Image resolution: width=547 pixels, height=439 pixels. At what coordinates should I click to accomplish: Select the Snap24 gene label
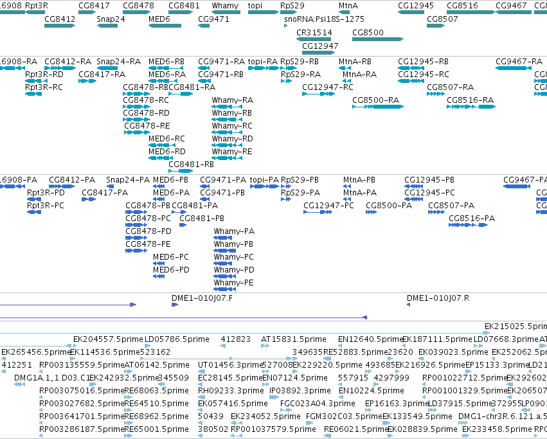tap(111, 19)
